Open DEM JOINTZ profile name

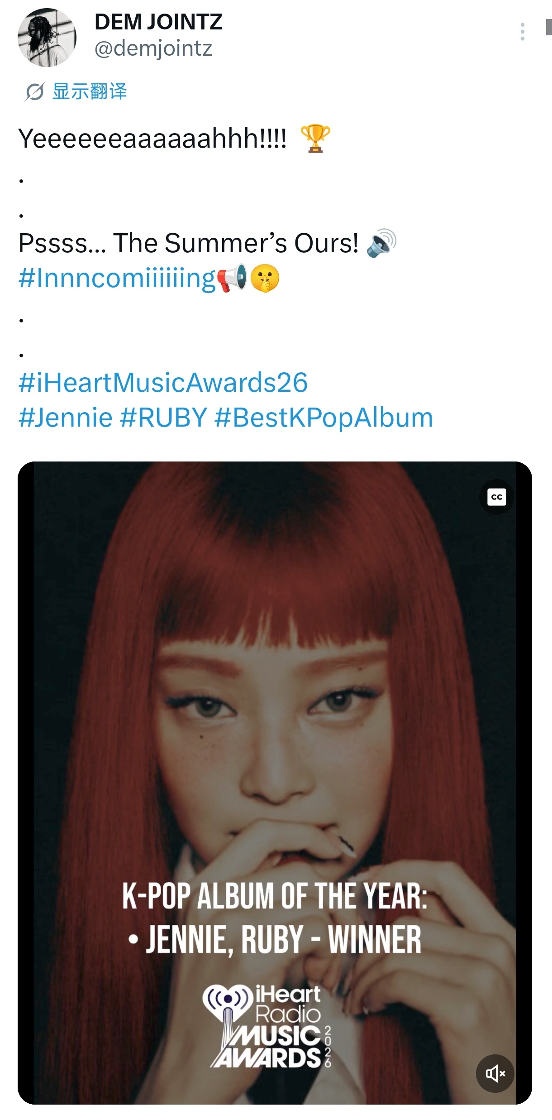(x=159, y=22)
